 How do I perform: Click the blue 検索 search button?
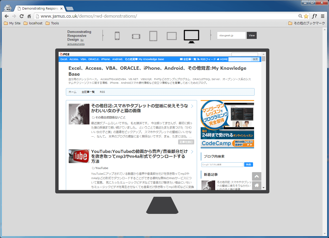coord(248,164)
